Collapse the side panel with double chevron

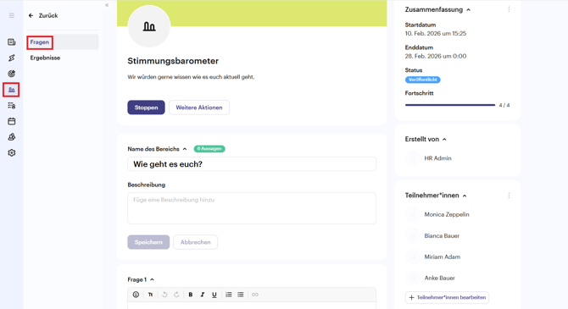pos(107,5)
